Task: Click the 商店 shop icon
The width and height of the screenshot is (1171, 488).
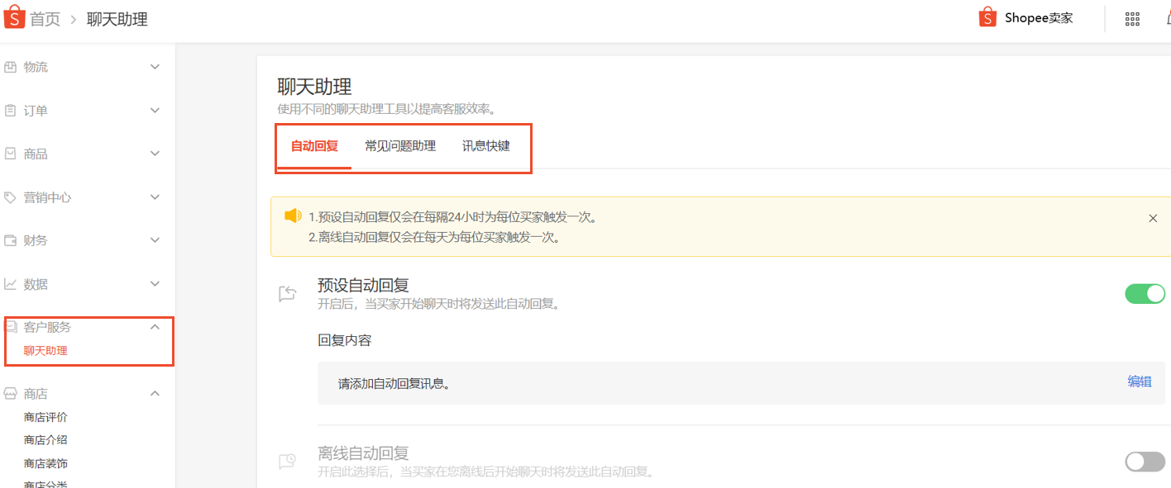Action: click(11, 394)
